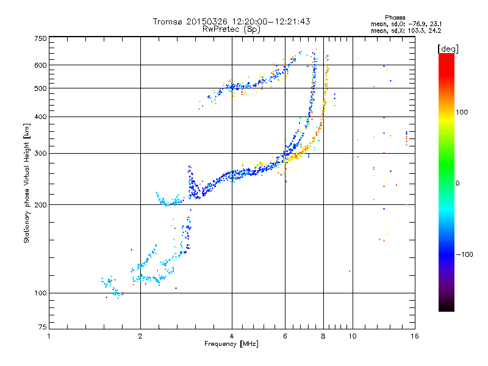Click the x-axis tick label '2'

[140, 336]
